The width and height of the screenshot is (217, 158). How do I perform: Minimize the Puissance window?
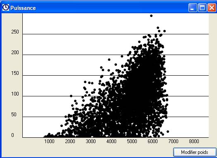[x=193, y=7]
